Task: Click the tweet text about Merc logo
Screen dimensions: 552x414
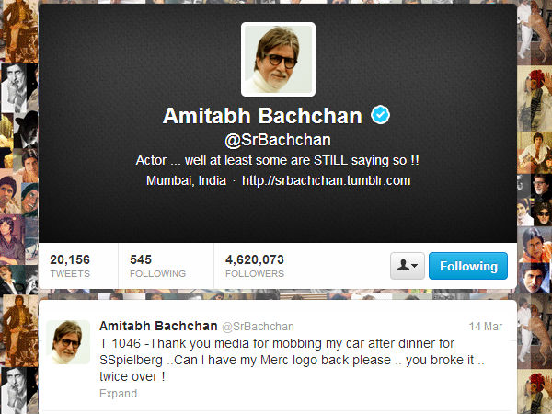Action: (x=292, y=360)
